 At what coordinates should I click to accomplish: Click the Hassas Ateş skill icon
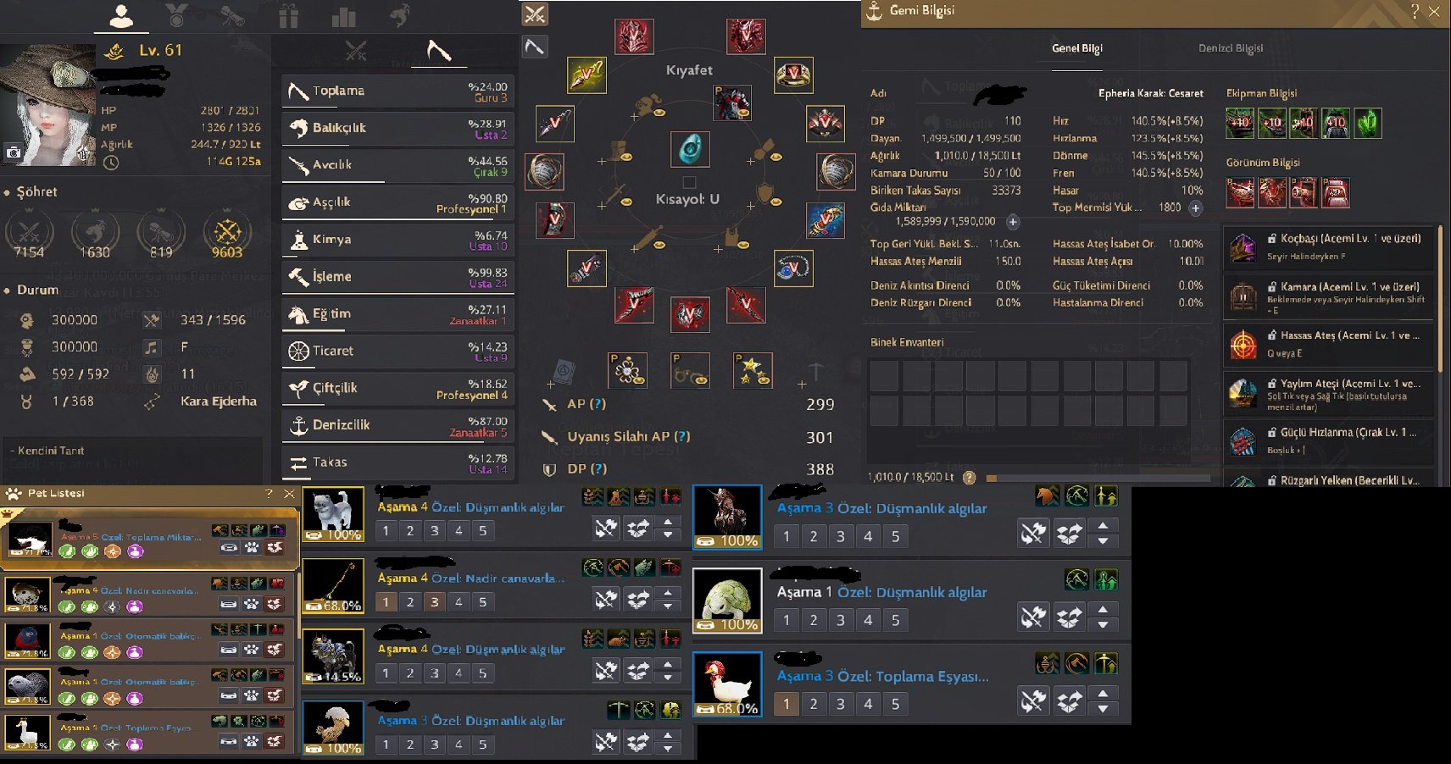1243,345
